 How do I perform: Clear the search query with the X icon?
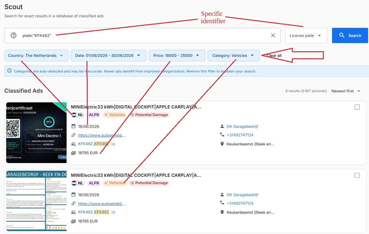(273, 35)
